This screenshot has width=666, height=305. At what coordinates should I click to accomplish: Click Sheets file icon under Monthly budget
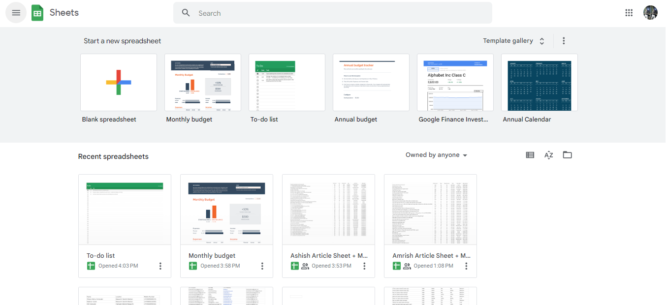[x=193, y=266]
